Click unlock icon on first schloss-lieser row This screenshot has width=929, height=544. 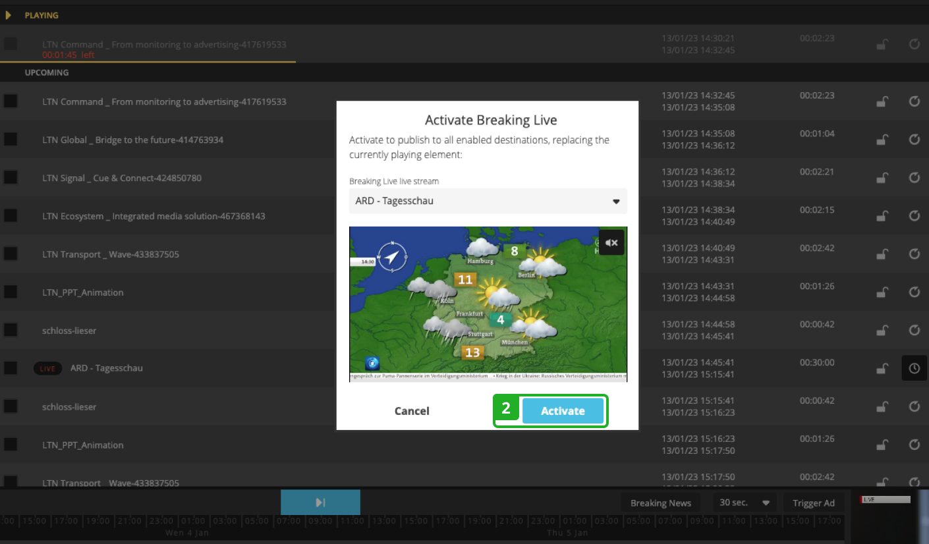[x=882, y=330]
